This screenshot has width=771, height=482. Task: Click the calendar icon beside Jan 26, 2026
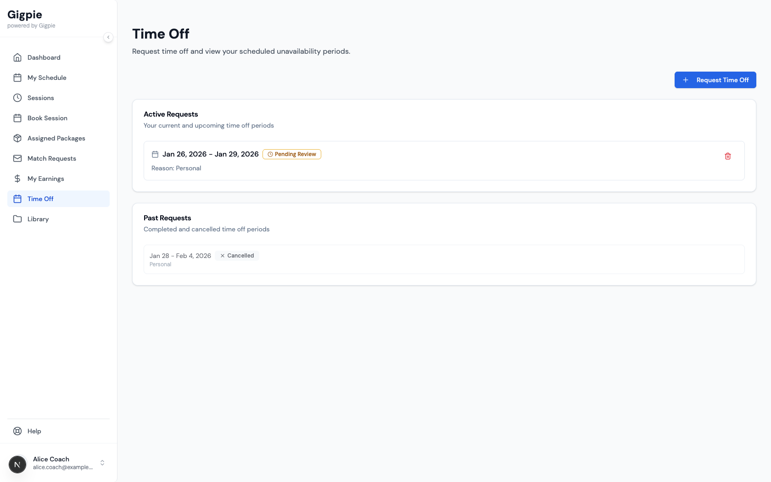coord(155,154)
